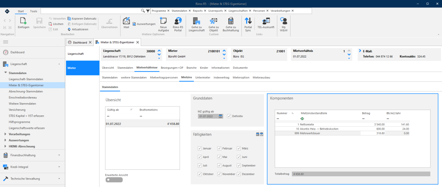Image resolution: width=442 pixels, height=187 pixels.
Task: Open the Dokumente tab
Action: [240, 68]
